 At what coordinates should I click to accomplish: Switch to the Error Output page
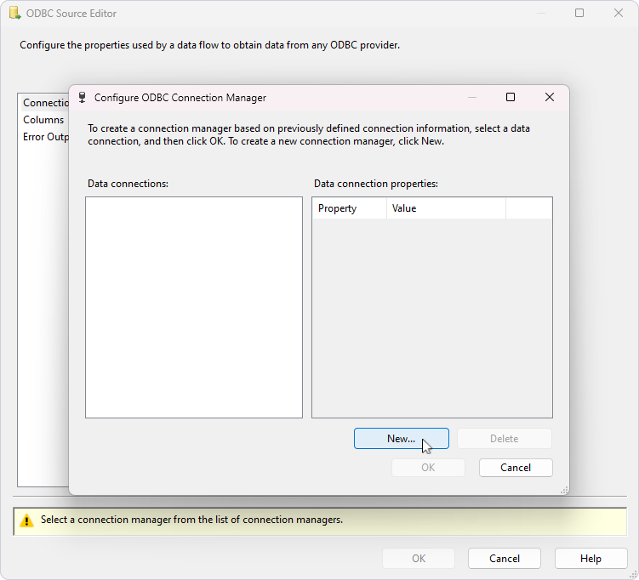tap(46, 137)
